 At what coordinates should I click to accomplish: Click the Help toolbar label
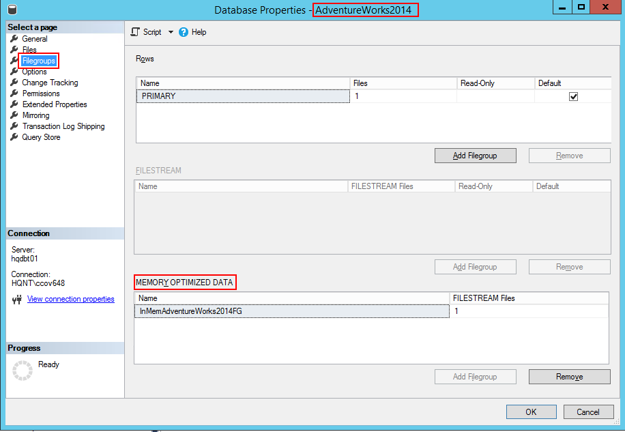tap(199, 32)
